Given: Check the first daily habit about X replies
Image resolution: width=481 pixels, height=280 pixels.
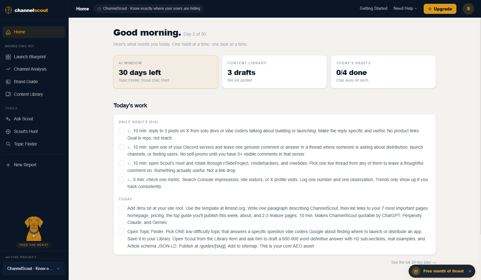Looking at the screenshot, I should 122,131.
